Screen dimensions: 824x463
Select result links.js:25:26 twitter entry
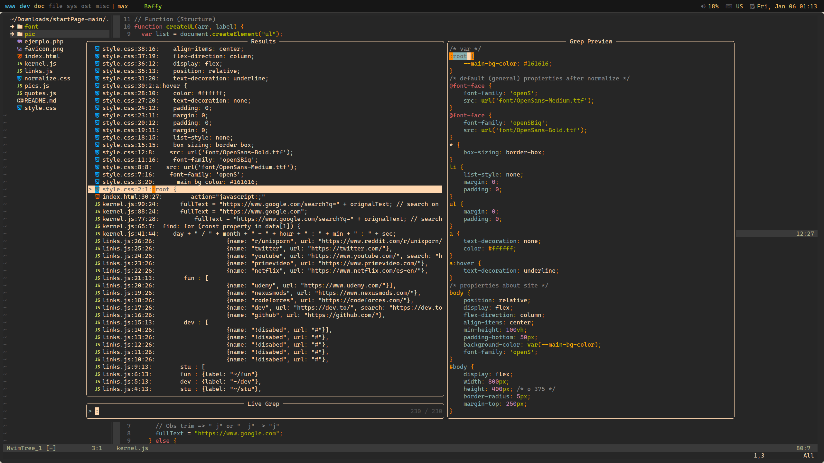click(265, 249)
